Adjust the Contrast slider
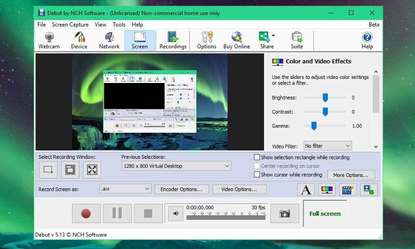 point(325,112)
